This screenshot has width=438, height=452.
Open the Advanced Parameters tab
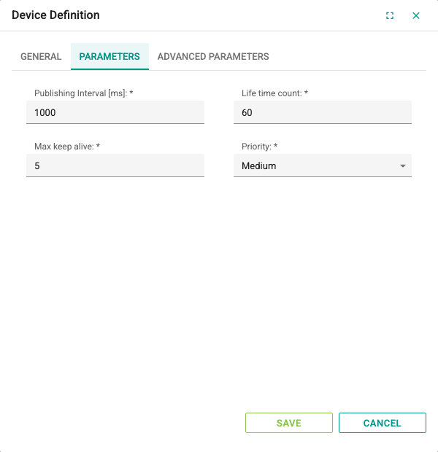(213, 57)
